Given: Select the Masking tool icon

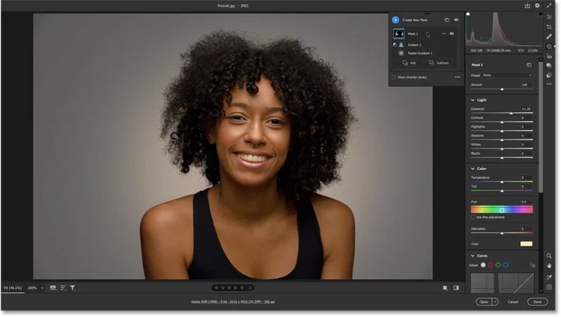Looking at the screenshot, I should pyautogui.click(x=549, y=46).
